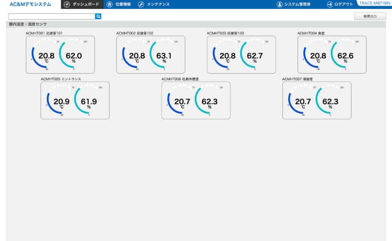Image resolution: width=392 pixels, height=241 pixels.
Task: Open the ダッシュボード tab
Action: click(x=86, y=4)
